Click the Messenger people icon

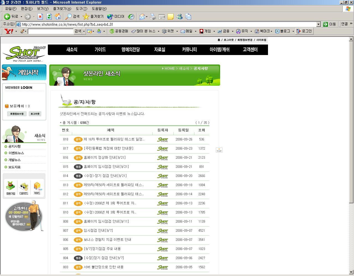[179, 17]
